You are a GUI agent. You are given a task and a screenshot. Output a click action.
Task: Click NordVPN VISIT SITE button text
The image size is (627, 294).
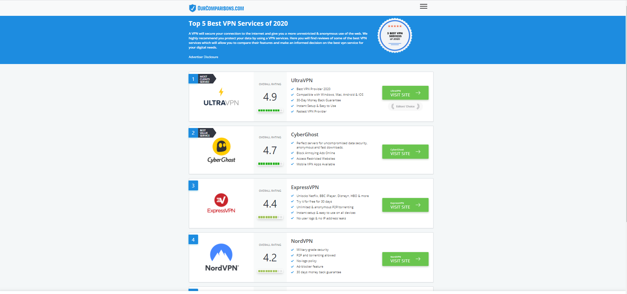[x=400, y=261]
